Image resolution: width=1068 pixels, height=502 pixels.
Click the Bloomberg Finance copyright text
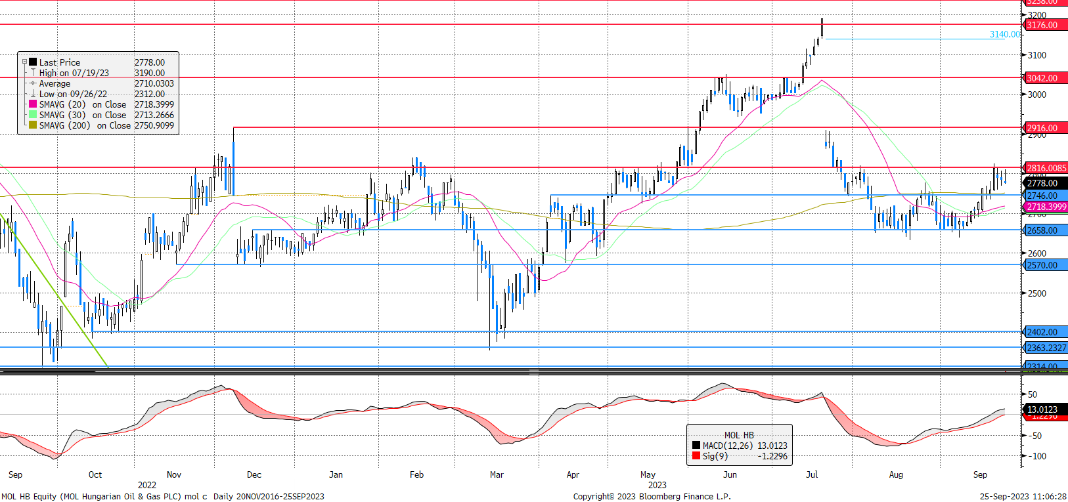[x=652, y=496]
